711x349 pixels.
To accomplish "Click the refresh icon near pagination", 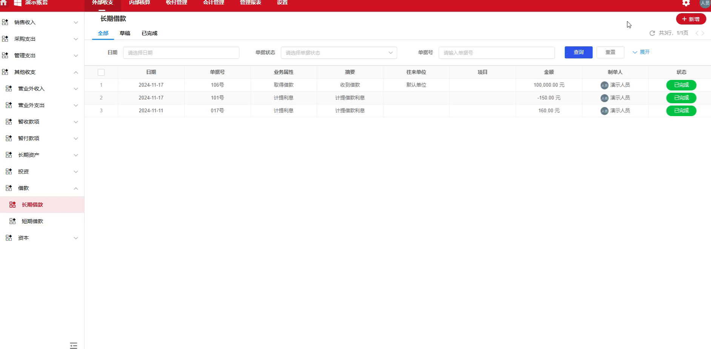I will point(652,33).
